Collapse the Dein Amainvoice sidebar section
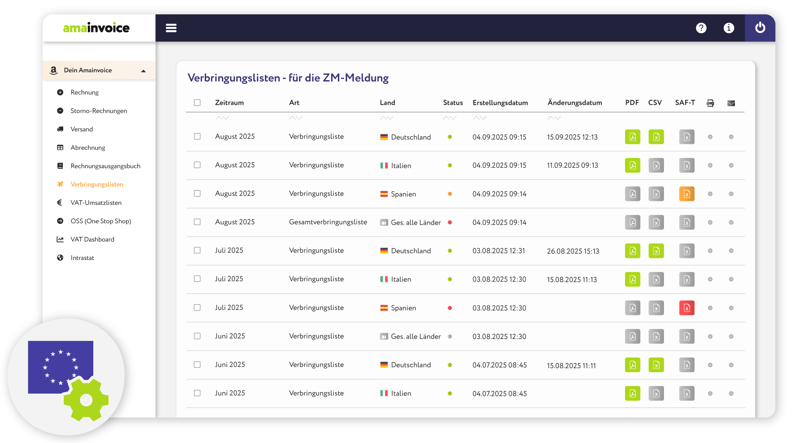 click(x=143, y=70)
